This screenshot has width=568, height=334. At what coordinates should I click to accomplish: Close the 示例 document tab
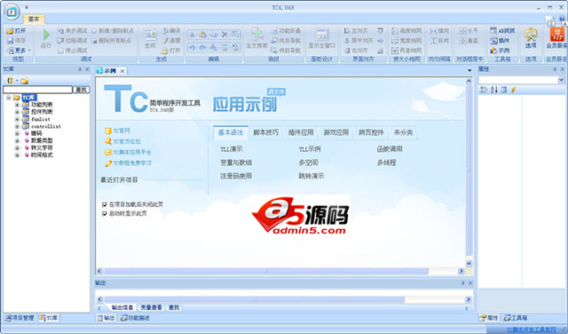[122, 71]
